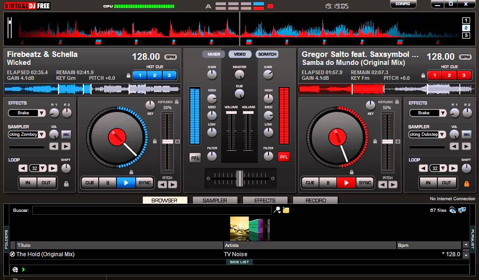The image size is (479, 280).
Task: Nudge left deck pitch down arrow
Action: pos(162,185)
